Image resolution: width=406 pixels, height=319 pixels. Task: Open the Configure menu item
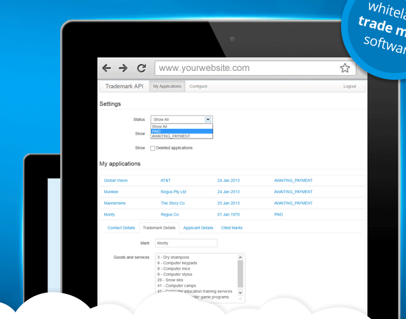point(198,87)
